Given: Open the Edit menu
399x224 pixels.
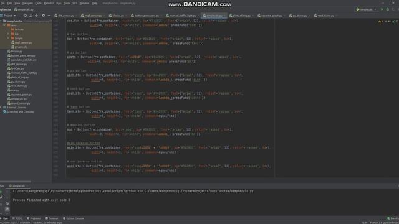Looking at the screenshot, I should pos(10,3).
